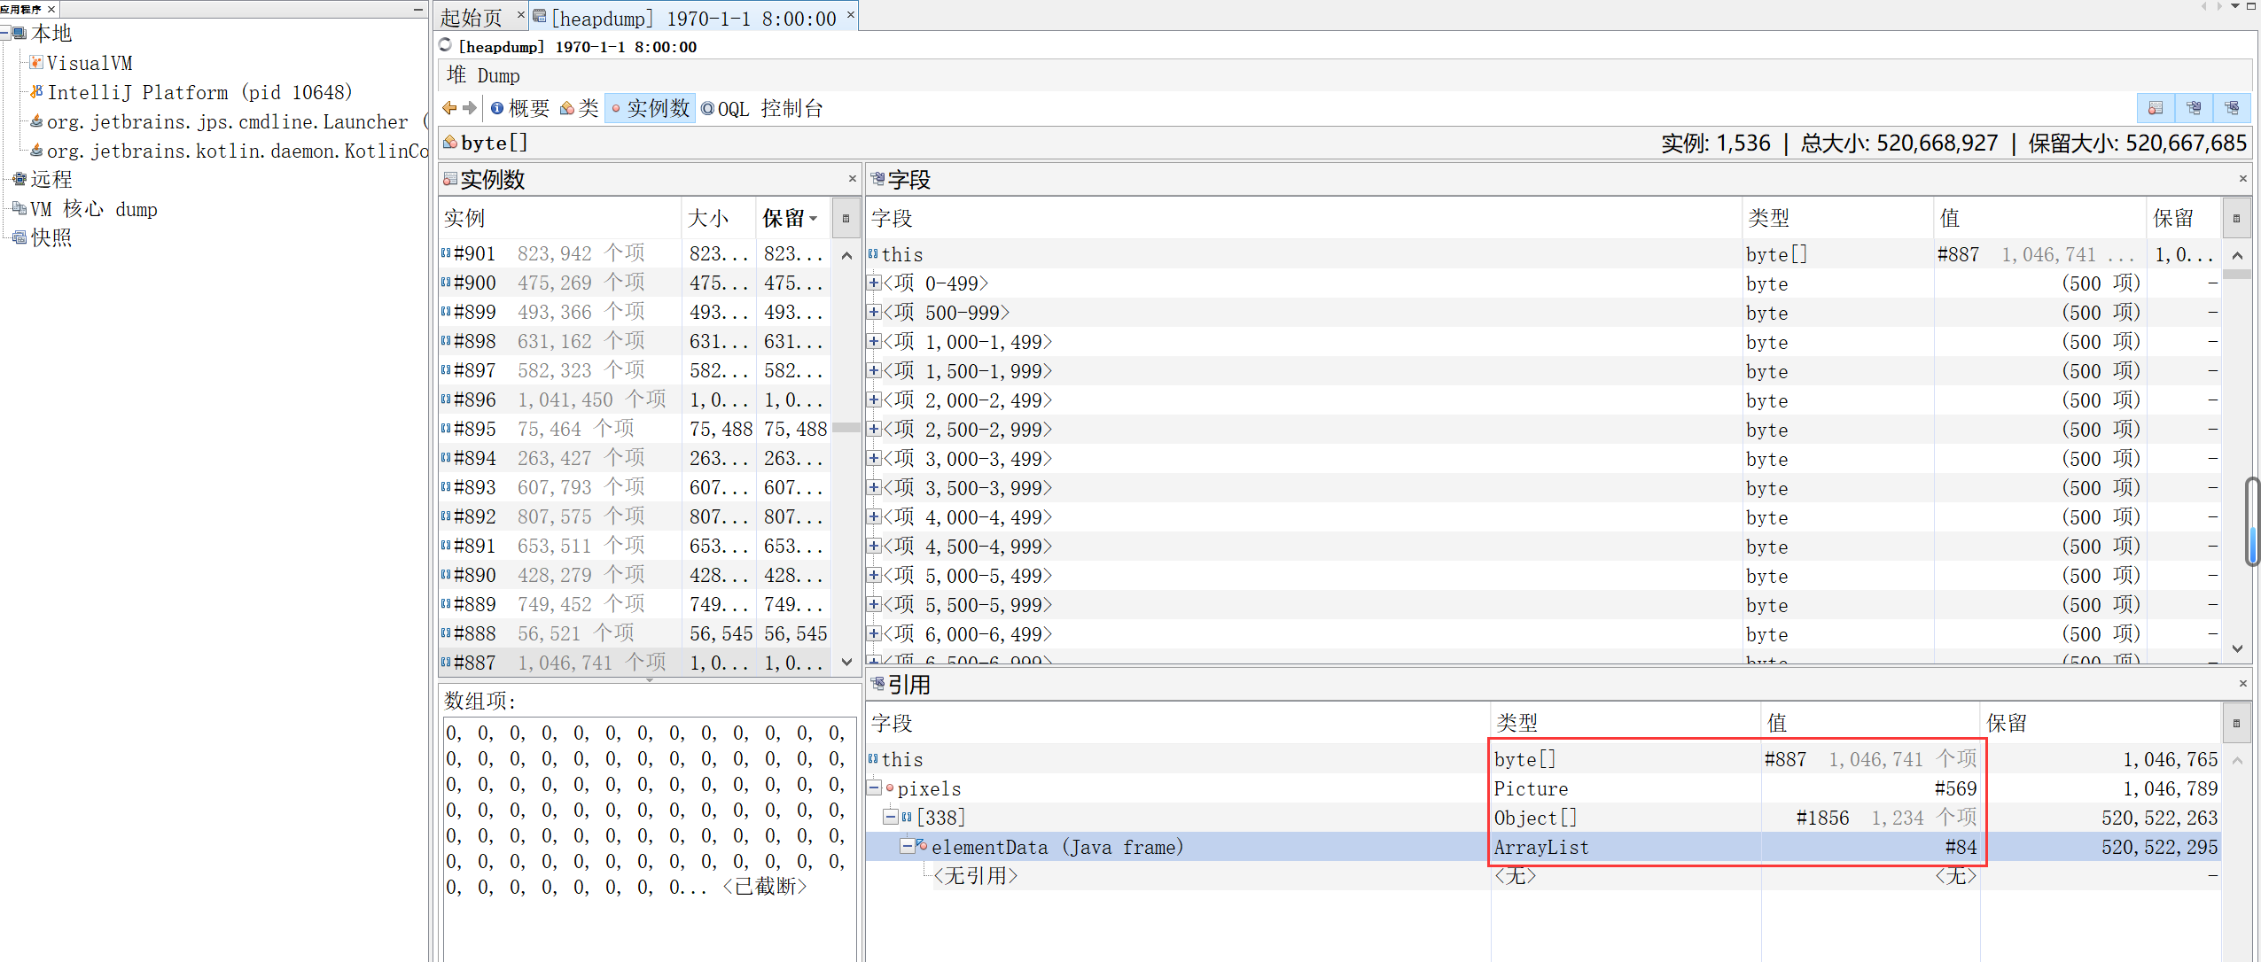Expand the <项 500-999> field group
This screenshot has width=2261, height=962.
click(x=874, y=313)
